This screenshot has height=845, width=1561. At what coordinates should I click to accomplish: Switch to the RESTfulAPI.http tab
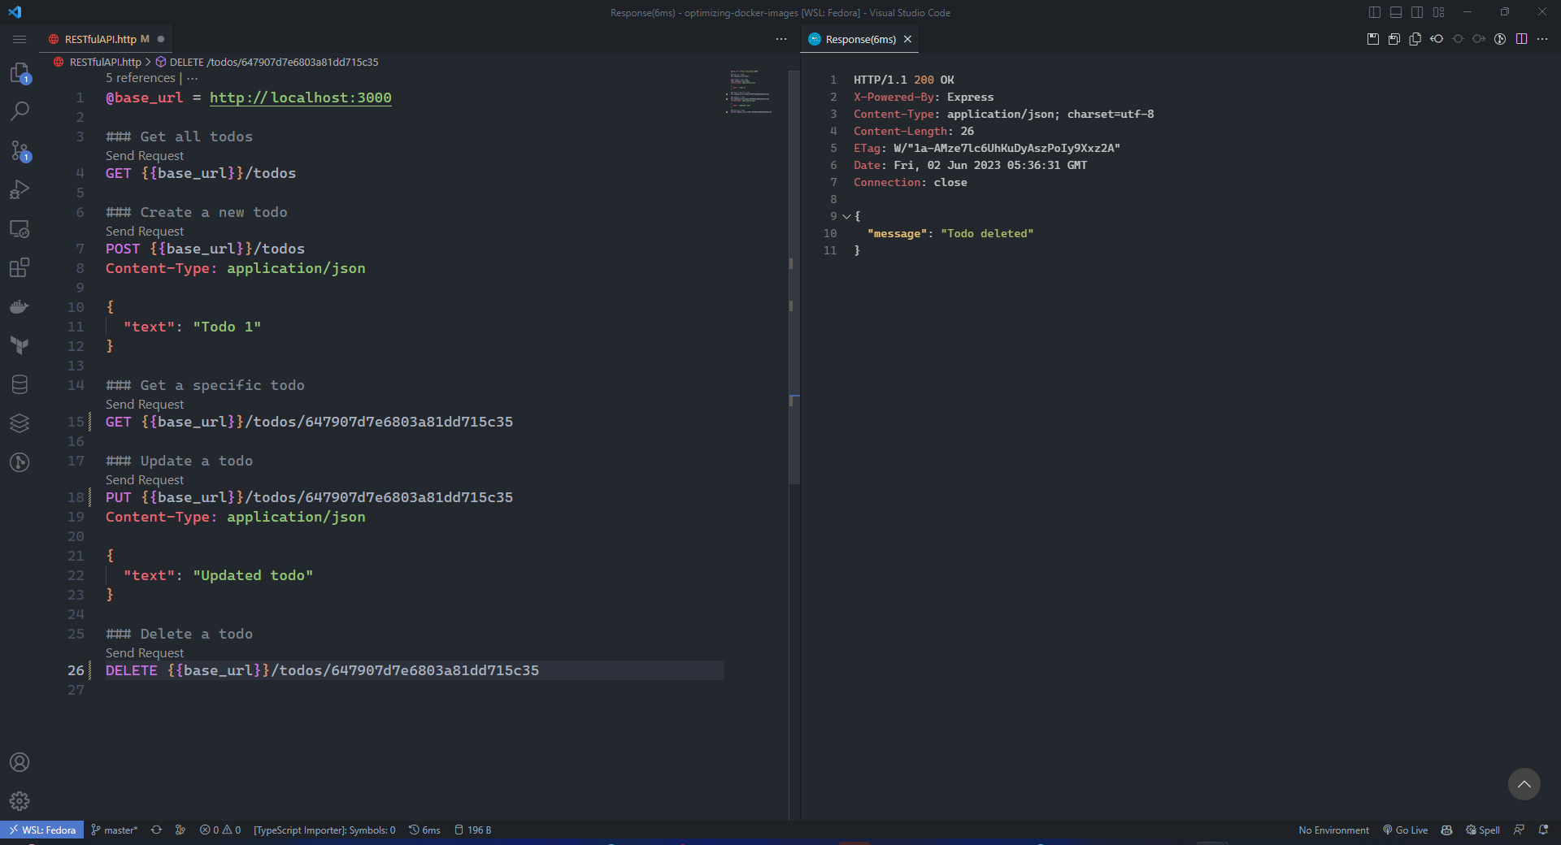click(101, 39)
